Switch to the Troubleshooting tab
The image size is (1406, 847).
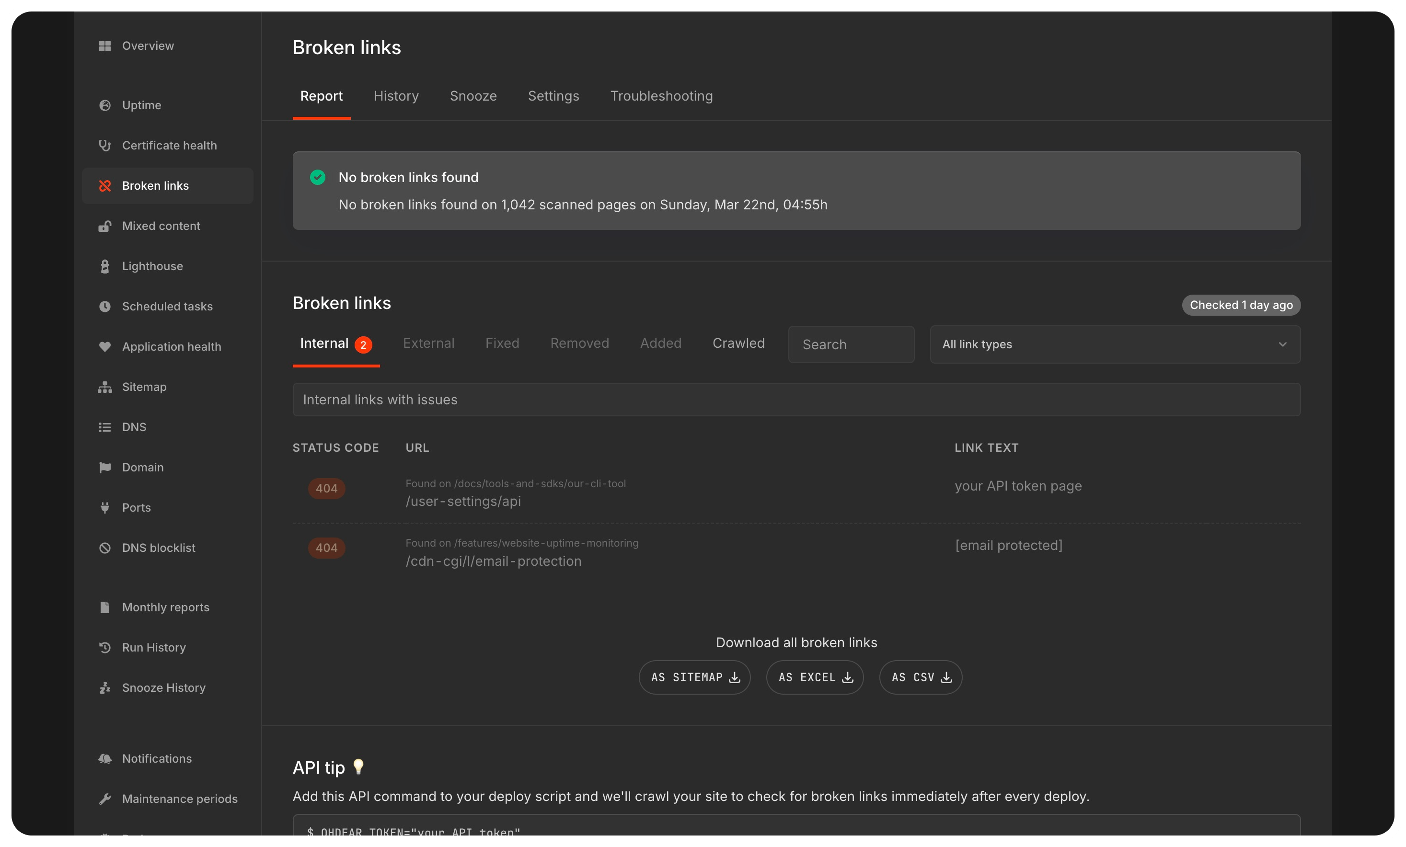click(x=661, y=96)
